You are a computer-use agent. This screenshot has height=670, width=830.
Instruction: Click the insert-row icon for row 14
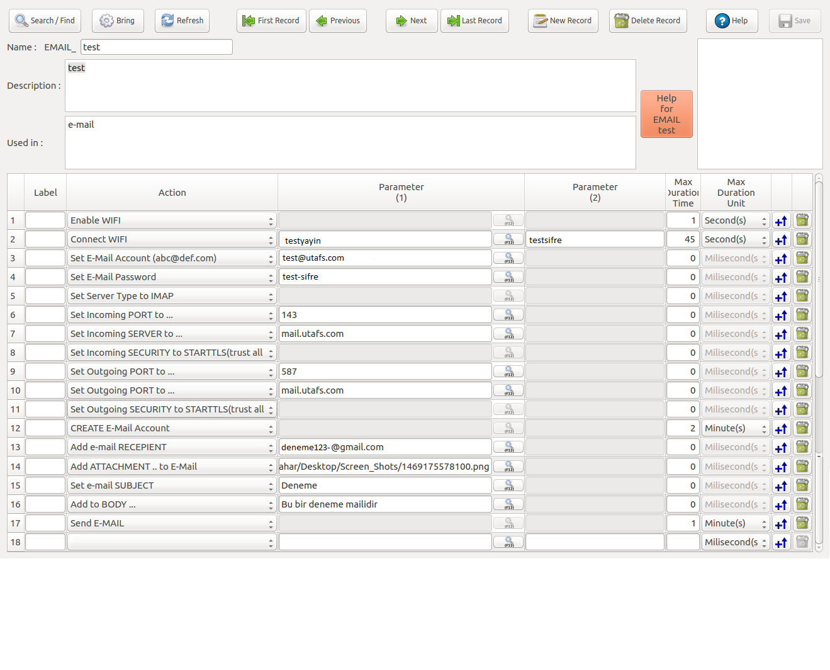pos(782,467)
